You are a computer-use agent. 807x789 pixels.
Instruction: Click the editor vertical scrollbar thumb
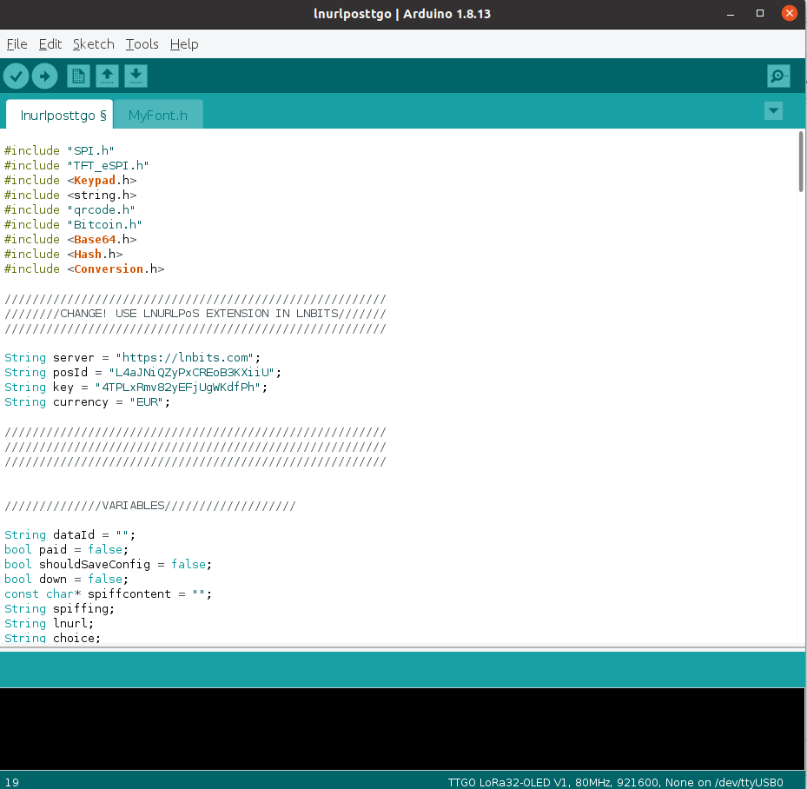800,161
